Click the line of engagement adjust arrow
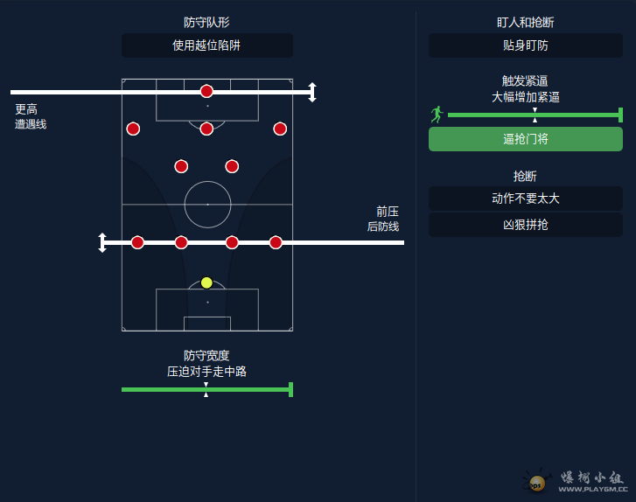Screen dimensions: 636x502 click(312, 93)
